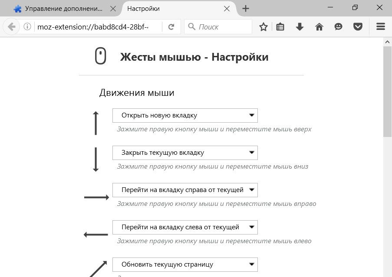Image resolution: width=392 pixels, height=277 pixels.
Task: Open the hamburger menu
Action: [x=381, y=27]
